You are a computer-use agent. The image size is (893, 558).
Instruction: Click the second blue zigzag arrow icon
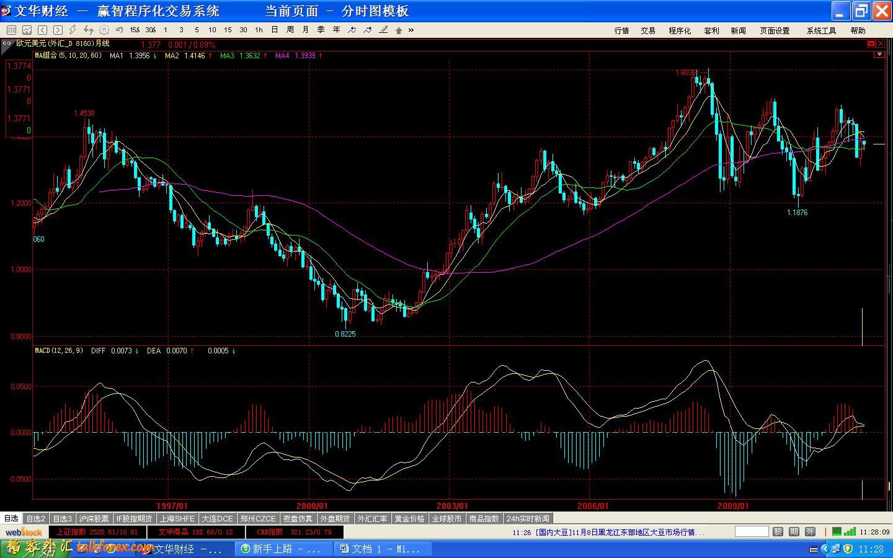368,30
